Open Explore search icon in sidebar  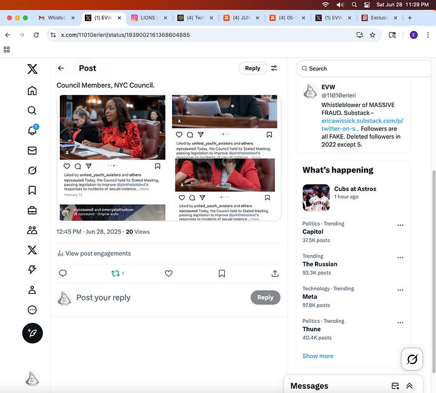[32, 111]
